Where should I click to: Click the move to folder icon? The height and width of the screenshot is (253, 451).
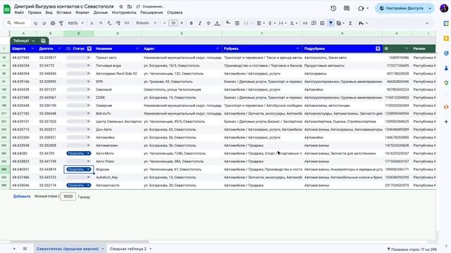pos(130,6)
